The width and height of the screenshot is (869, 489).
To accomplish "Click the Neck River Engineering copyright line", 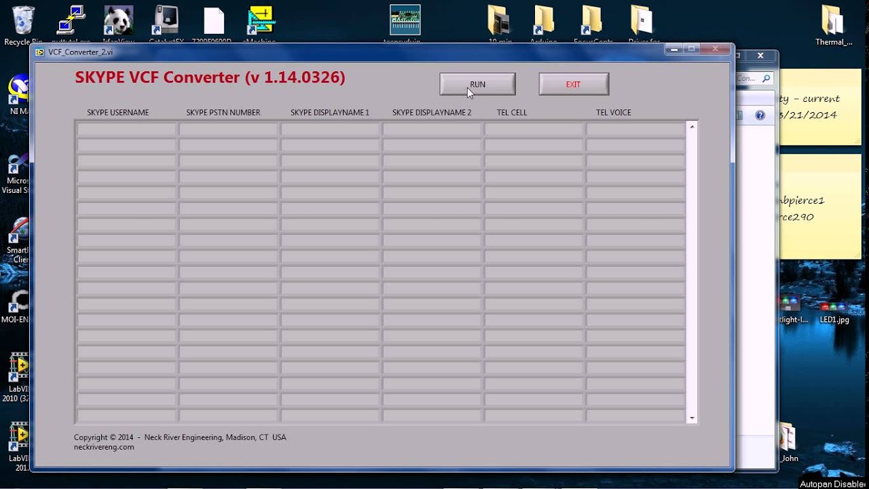I will pos(180,437).
